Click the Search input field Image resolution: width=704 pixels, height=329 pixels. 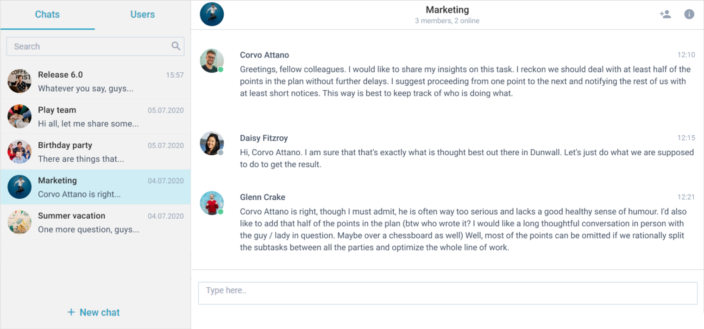[x=83, y=46]
